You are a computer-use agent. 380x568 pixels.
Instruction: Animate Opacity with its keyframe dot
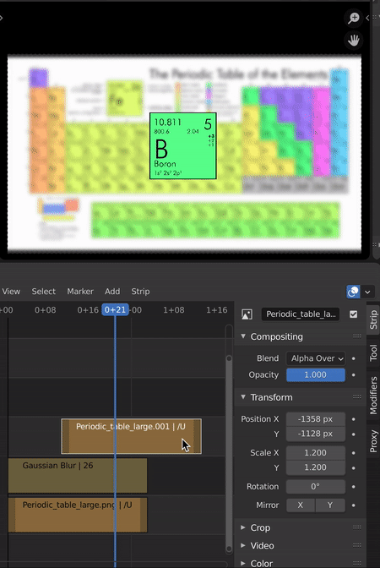coord(353,375)
